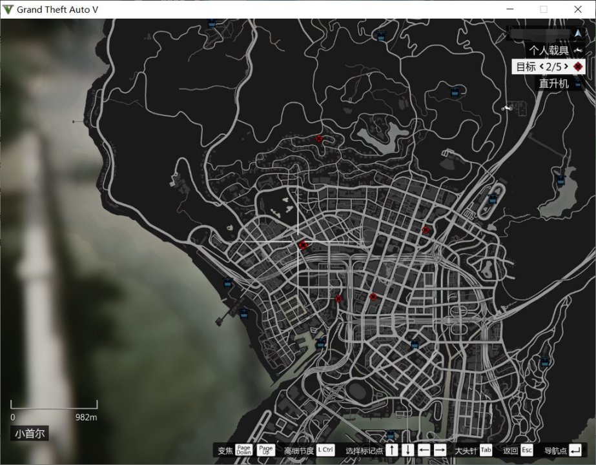This screenshot has height=465, width=596.
Task: Select the 个人载具 legend entry
Action: coord(555,50)
